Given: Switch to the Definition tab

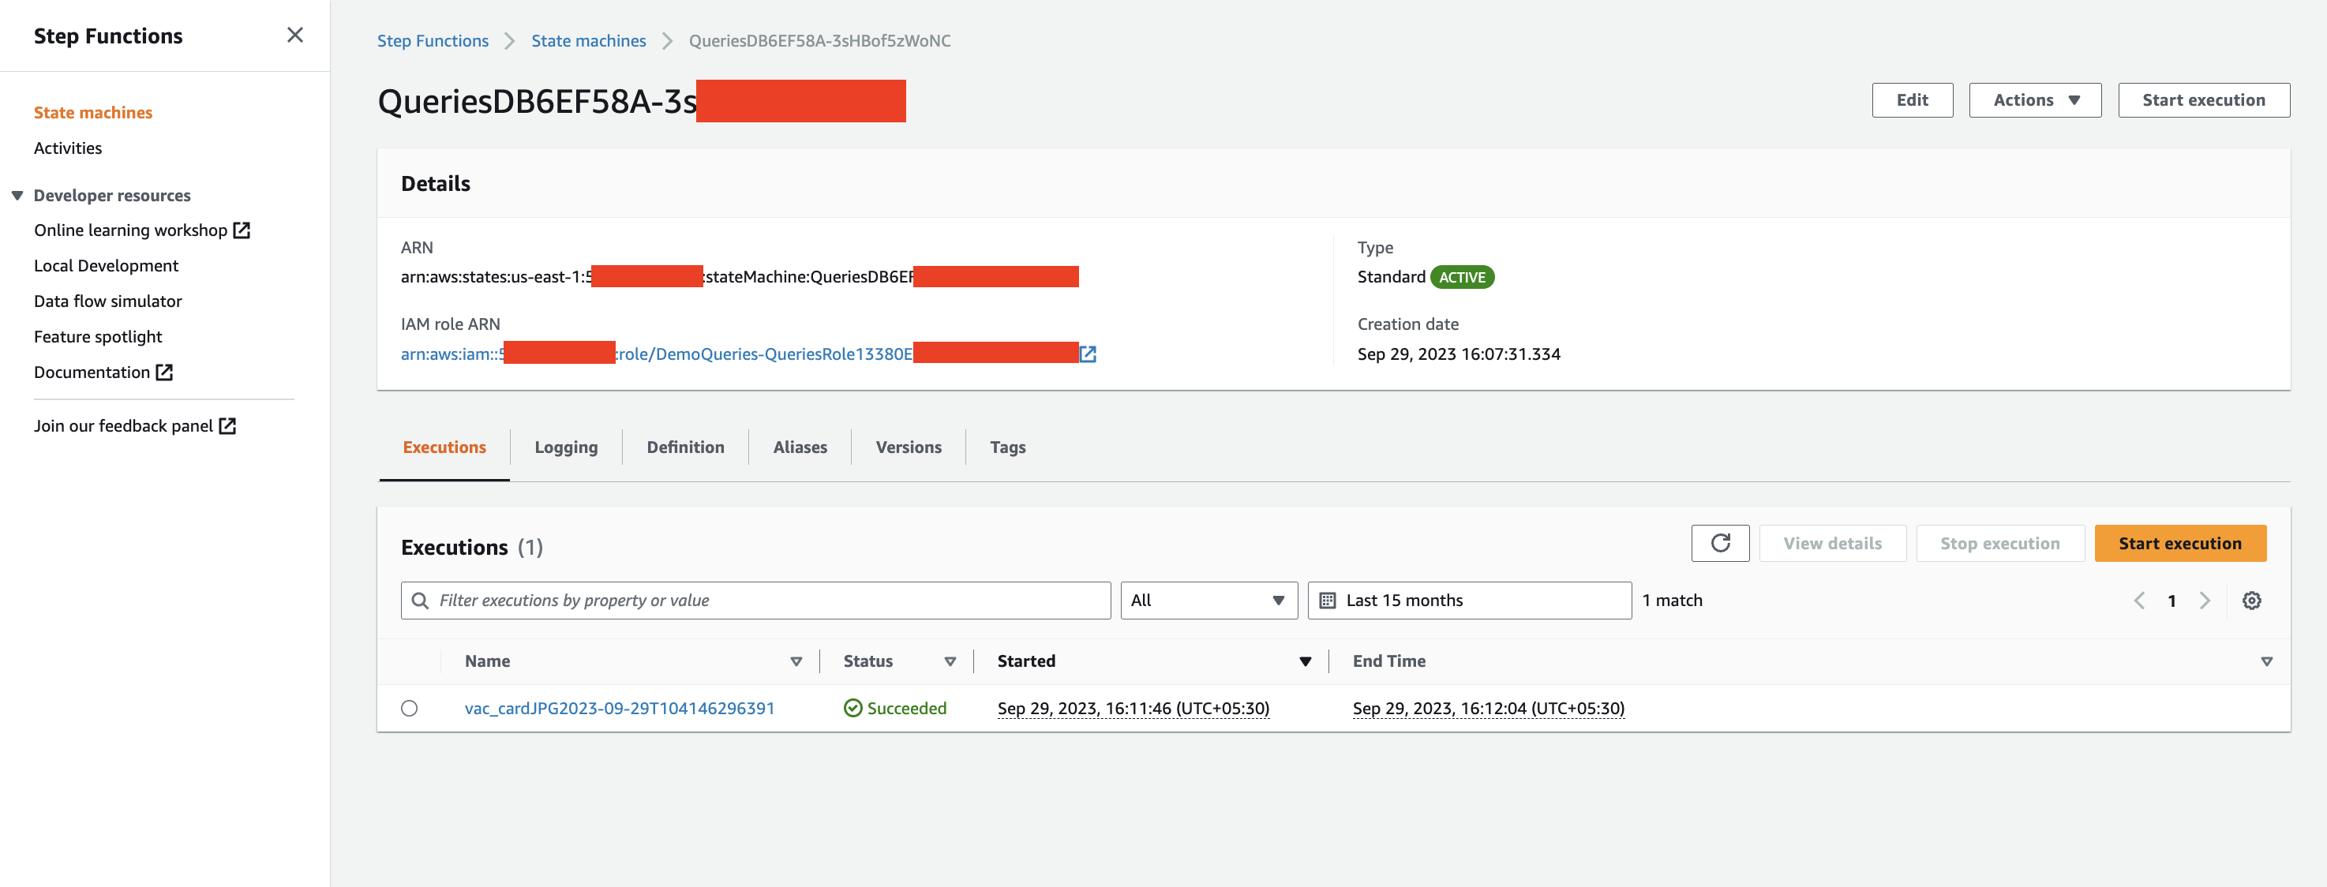Looking at the screenshot, I should coord(684,447).
